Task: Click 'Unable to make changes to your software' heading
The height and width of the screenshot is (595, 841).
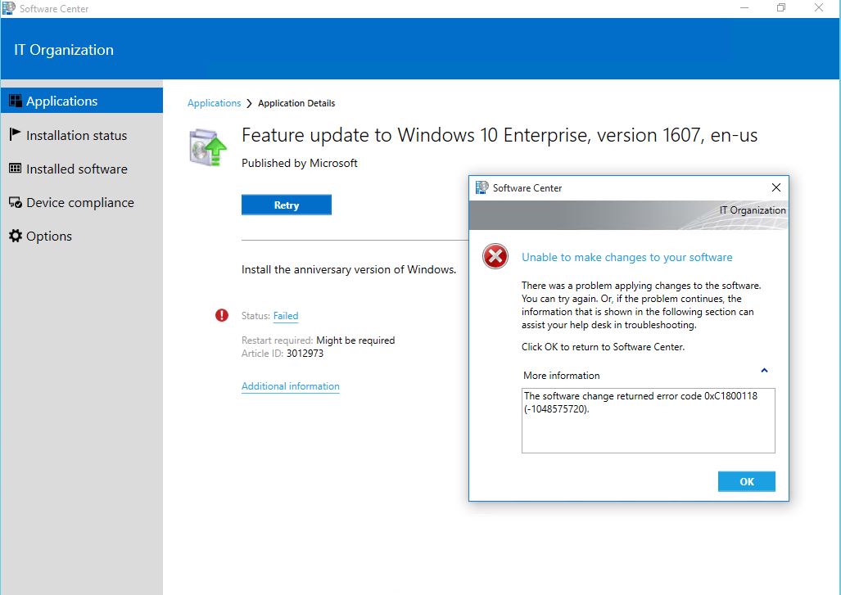Action: tap(627, 257)
